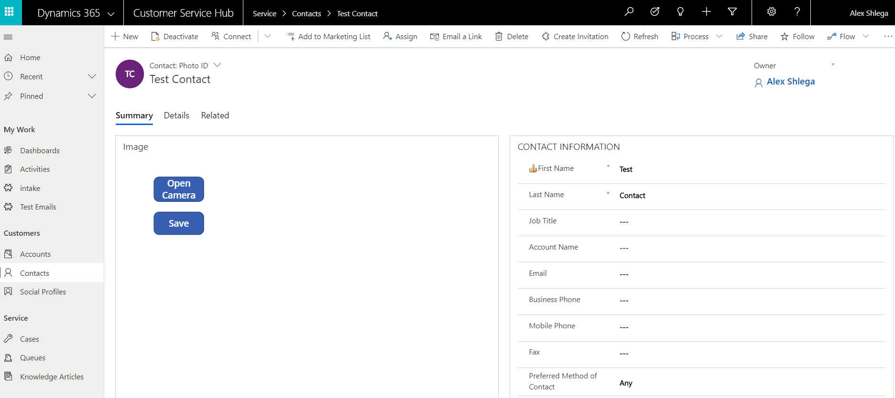Click the quick create plus icon
This screenshot has width=895, height=398.
coord(706,12)
